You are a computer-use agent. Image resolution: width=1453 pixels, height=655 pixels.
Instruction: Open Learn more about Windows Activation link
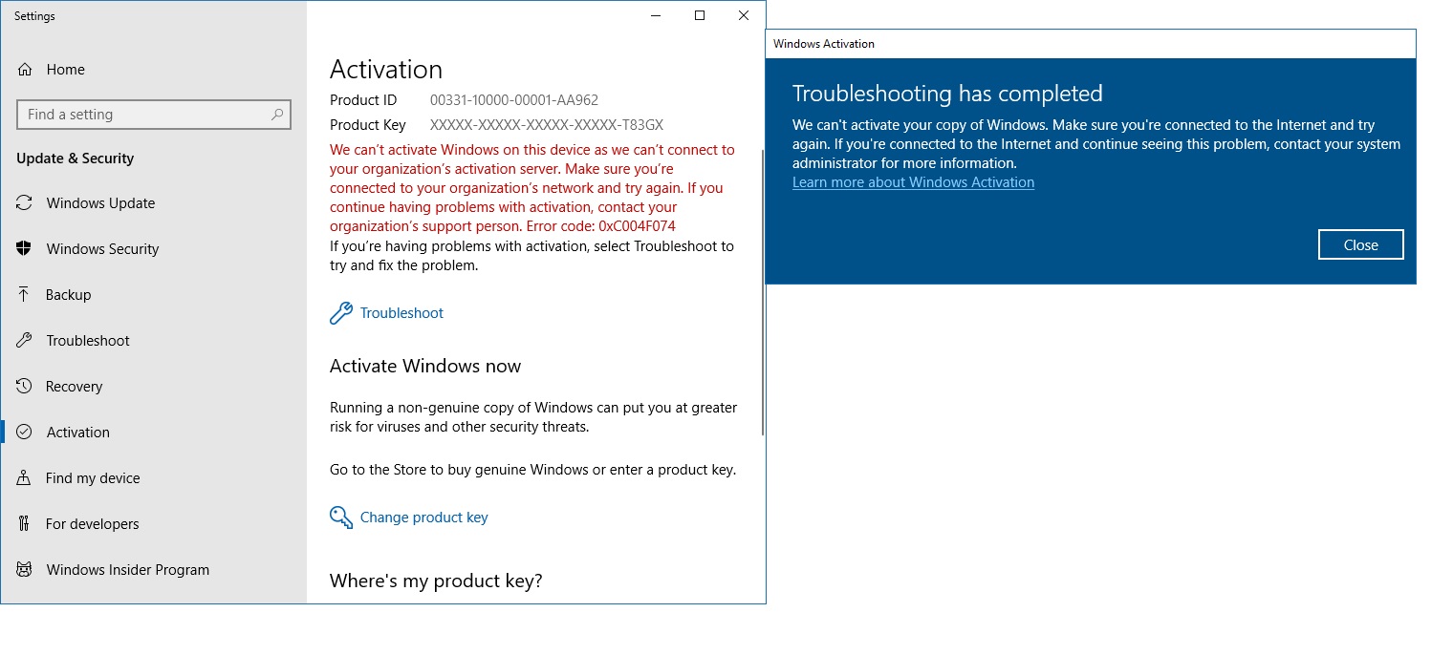tap(913, 182)
